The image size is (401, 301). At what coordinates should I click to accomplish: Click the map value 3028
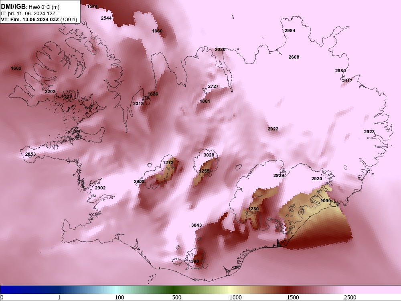(x=209, y=155)
